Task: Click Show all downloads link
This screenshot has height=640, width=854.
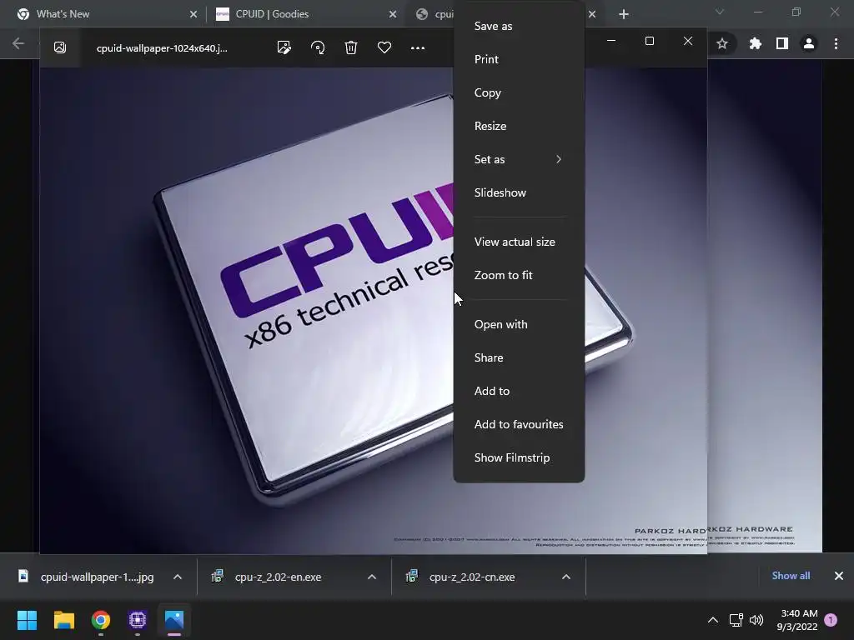Action: click(791, 576)
